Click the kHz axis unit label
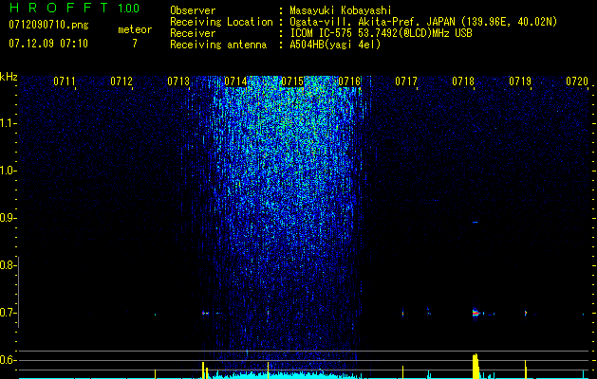Viewport: 597px width, 379px height. [9, 77]
